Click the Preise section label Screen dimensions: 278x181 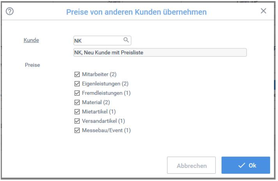[x=32, y=65]
